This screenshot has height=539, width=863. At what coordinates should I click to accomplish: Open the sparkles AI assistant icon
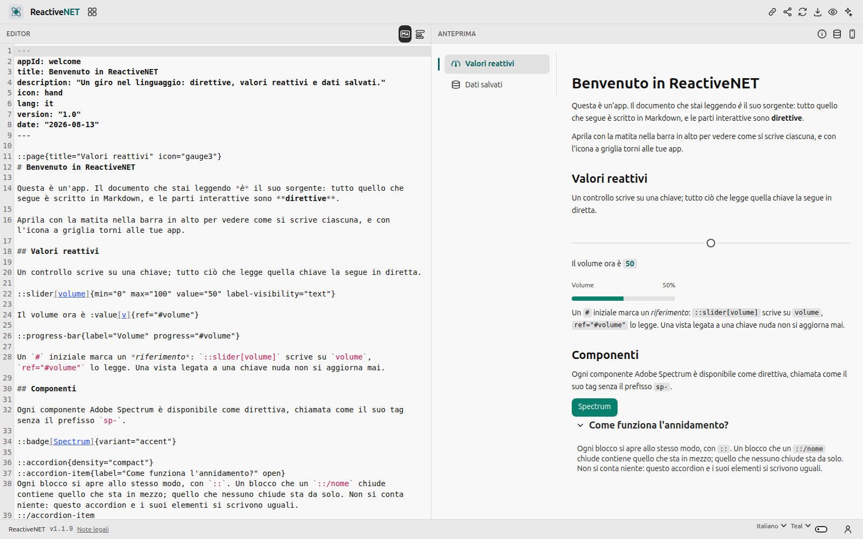(848, 12)
